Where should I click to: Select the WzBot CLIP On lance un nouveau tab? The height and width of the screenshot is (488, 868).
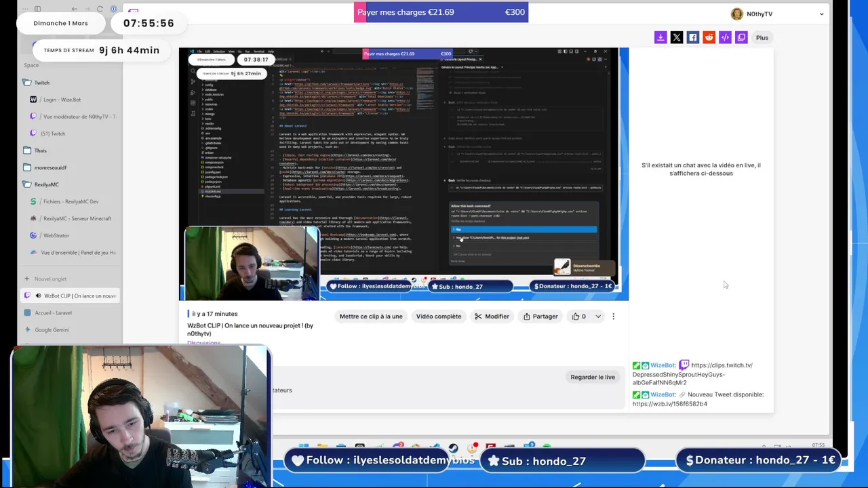point(70,296)
